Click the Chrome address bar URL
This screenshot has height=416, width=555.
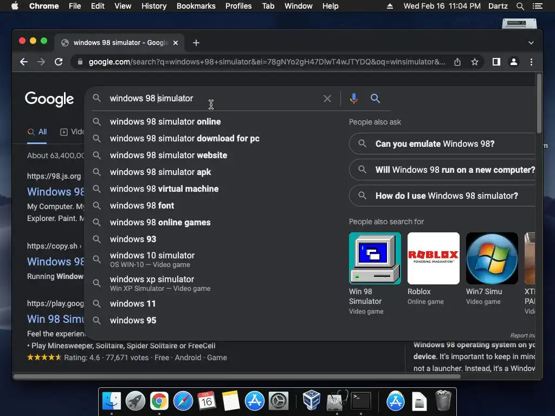(267, 62)
